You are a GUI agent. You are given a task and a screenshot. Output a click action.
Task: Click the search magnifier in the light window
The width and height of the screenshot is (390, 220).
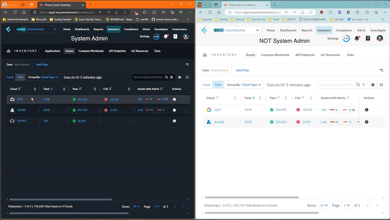pyautogui.click(x=358, y=85)
